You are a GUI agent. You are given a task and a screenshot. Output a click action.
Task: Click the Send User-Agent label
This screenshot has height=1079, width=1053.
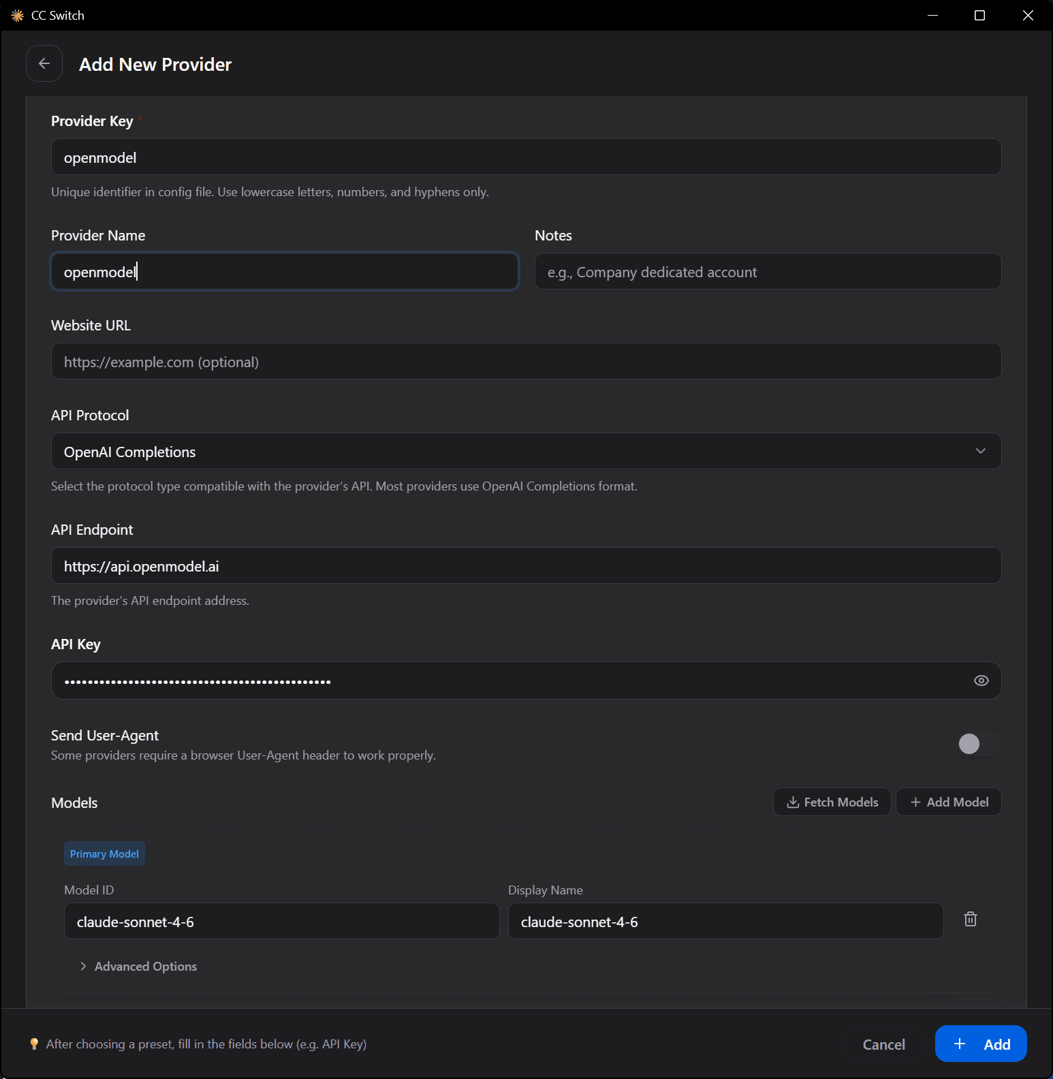pos(105,735)
